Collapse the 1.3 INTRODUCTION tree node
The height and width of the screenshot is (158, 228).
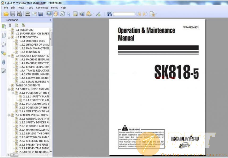tap(9, 37)
